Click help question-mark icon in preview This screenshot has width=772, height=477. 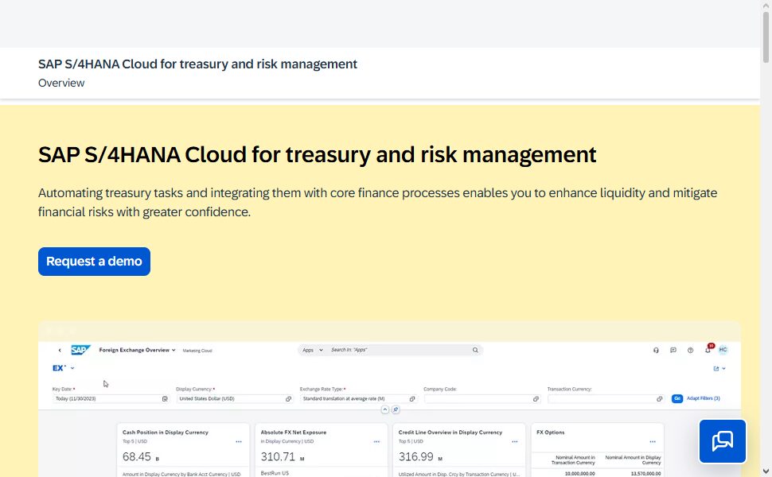point(690,350)
